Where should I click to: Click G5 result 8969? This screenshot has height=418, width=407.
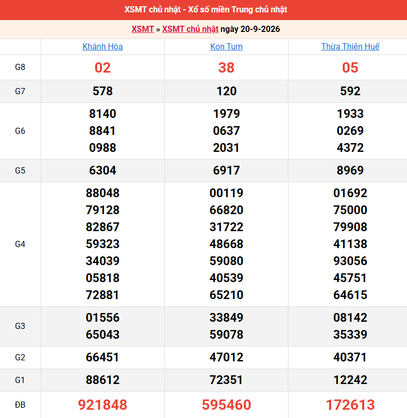pos(350,170)
